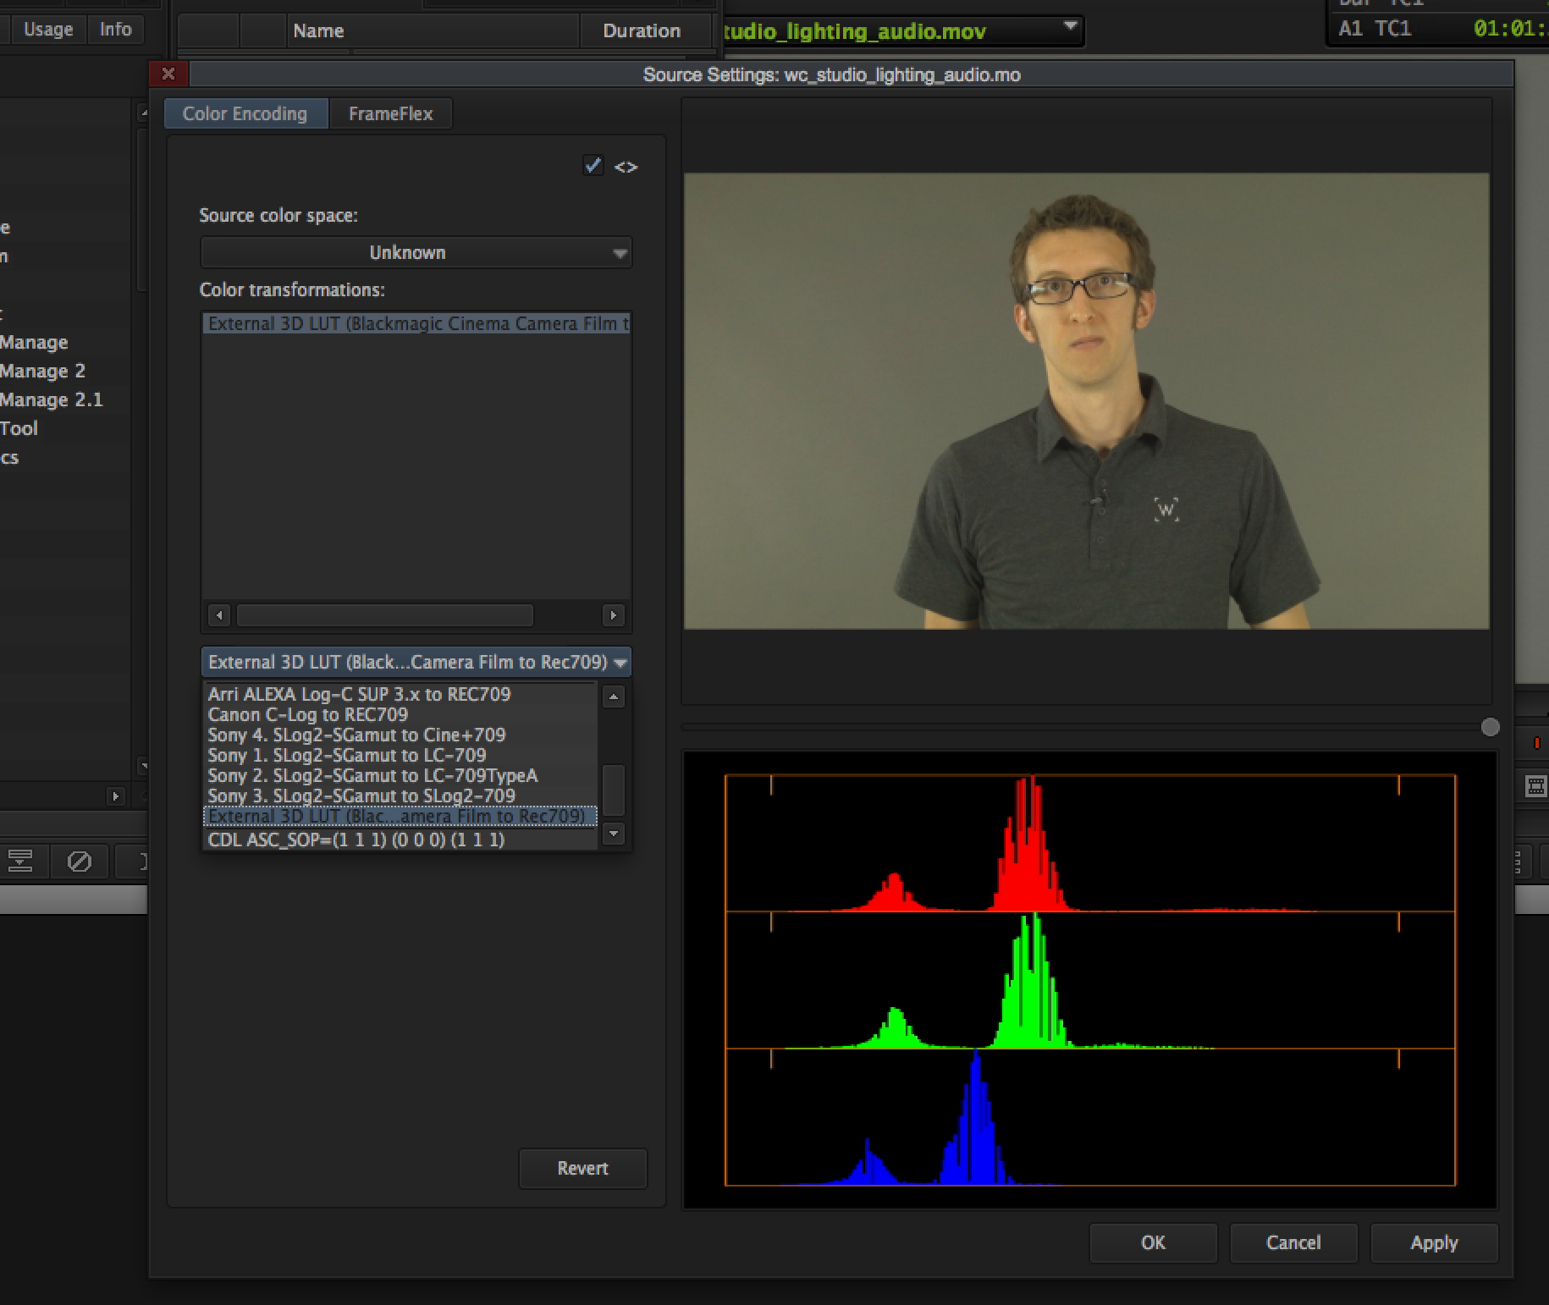Image resolution: width=1549 pixels, height=1305 pixels.
Task: Select the Manage 2 item in sidebar
Action: 42,371
